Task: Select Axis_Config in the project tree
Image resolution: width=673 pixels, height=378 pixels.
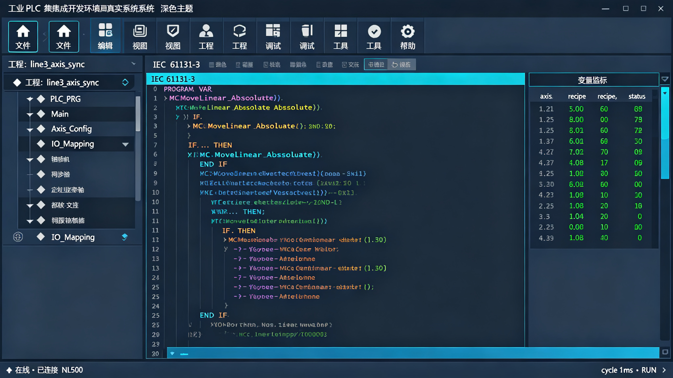Action: click(71, 129)
